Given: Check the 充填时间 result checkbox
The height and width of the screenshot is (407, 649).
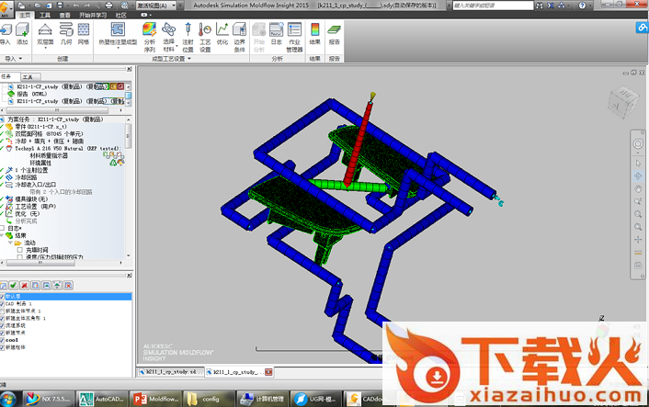Looking at the screenshot, I should point(20,250).
